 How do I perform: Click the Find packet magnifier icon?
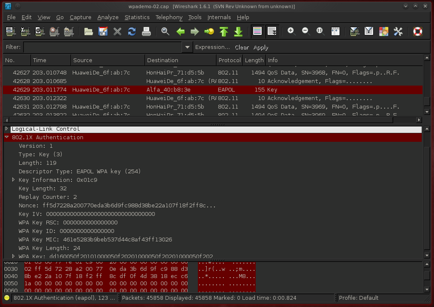(x=166, y=32)
